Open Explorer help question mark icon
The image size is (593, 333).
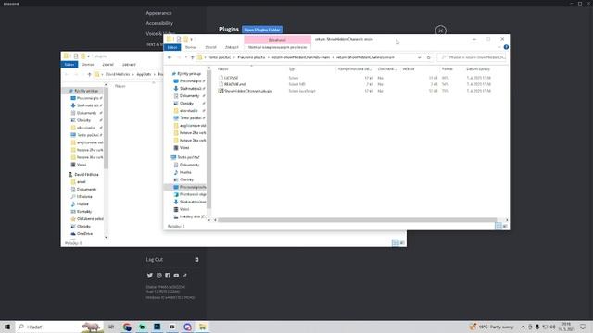[506, 47]
